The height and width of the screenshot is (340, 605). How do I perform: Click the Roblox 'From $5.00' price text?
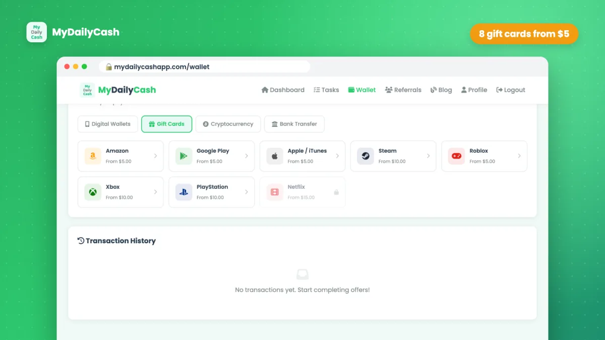(x=482, y=162)
